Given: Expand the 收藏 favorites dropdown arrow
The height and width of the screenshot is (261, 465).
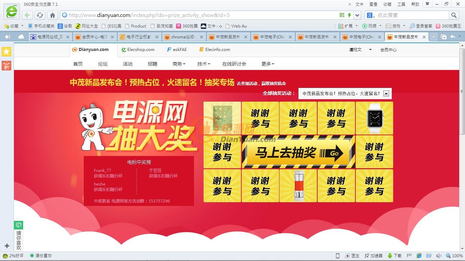Looking at the screenshot, I should (22, 26).
